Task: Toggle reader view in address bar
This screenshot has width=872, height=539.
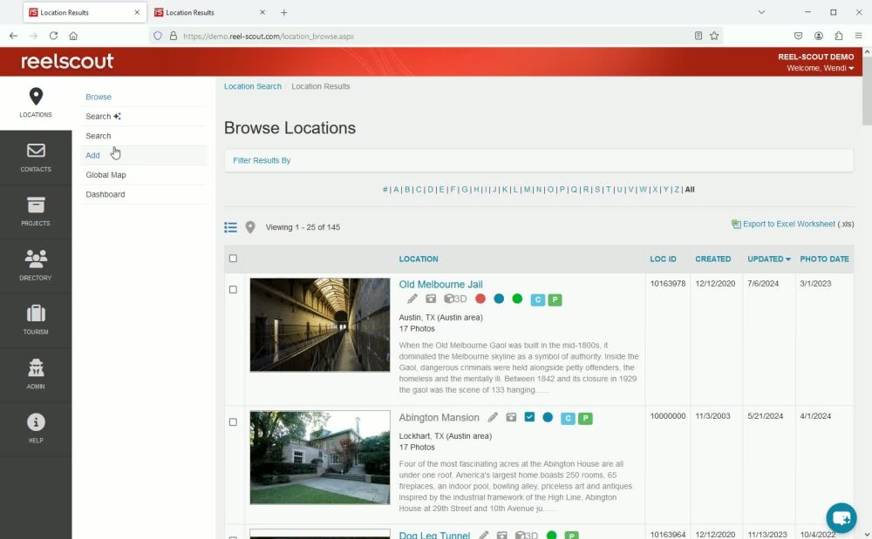Action: pos(698,36)
